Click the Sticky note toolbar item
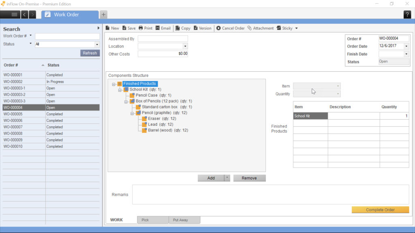The image size is (415, 233). pyautogui.click(x=285, y=28)
